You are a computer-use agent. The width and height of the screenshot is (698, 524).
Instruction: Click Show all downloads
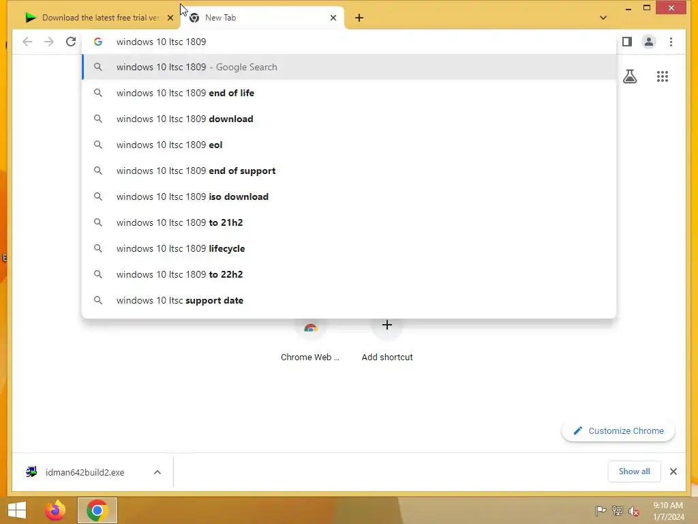[x=634, y=471]
